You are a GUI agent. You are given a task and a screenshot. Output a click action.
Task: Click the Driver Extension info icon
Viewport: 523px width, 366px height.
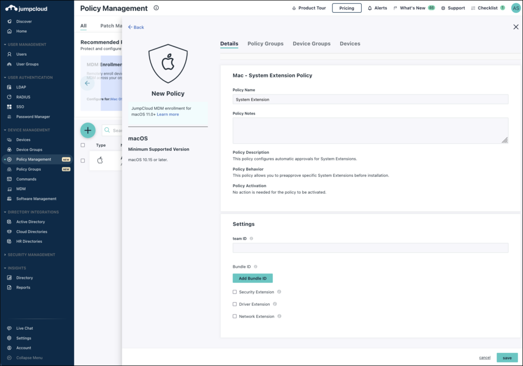[275, 304]
